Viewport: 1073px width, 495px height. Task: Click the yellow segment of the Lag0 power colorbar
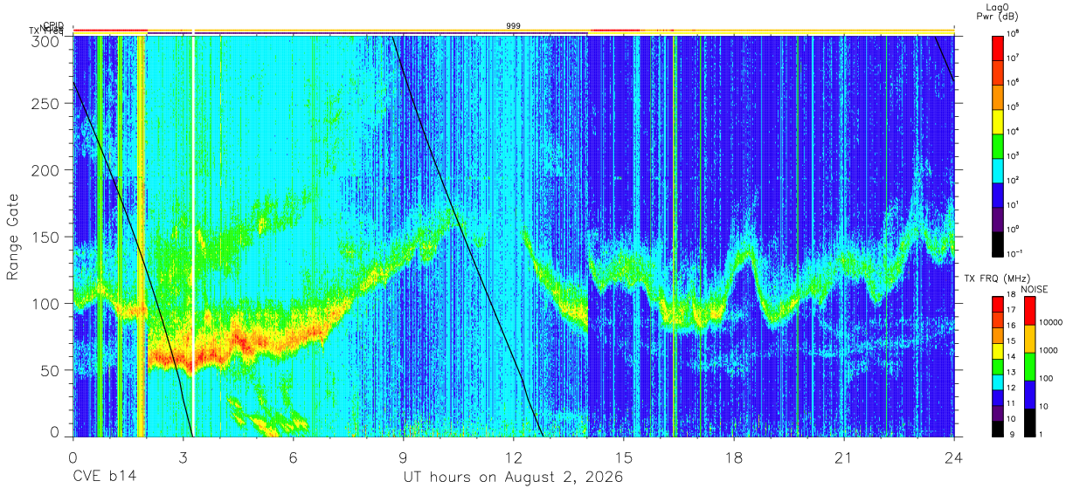(998, 120)
